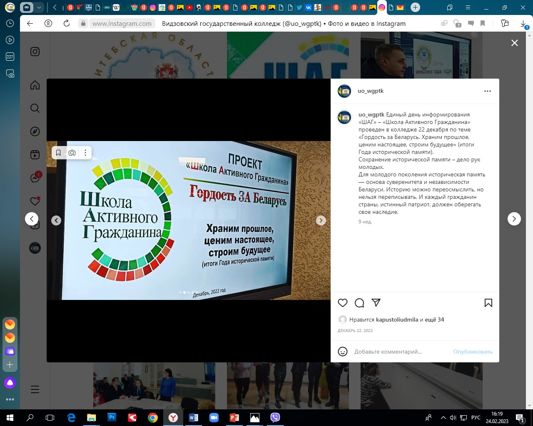Open the Explore compass icon
The width and height of the screenshot is (533, 426).
coord(35,131)
